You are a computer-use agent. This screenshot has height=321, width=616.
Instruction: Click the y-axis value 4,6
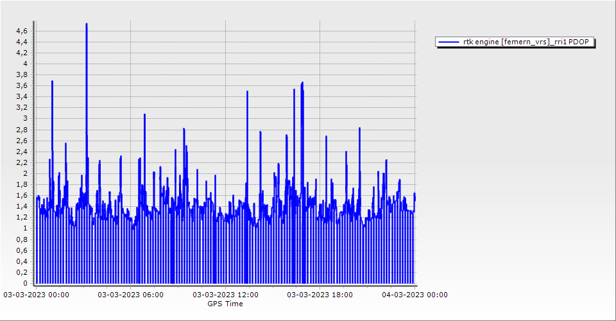pyautogui.click(x=21, y=31)
